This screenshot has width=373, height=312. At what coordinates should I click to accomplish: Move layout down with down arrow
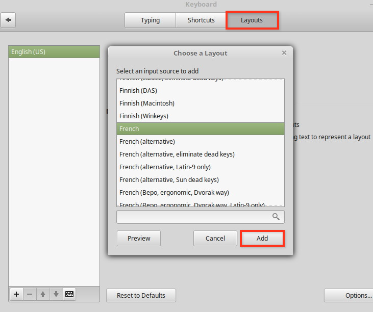(x=56, y=294)
